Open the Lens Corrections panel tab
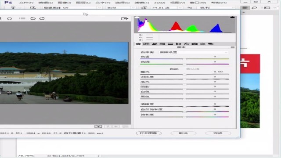The image size is (281, 158). click(x=178, y=44)
